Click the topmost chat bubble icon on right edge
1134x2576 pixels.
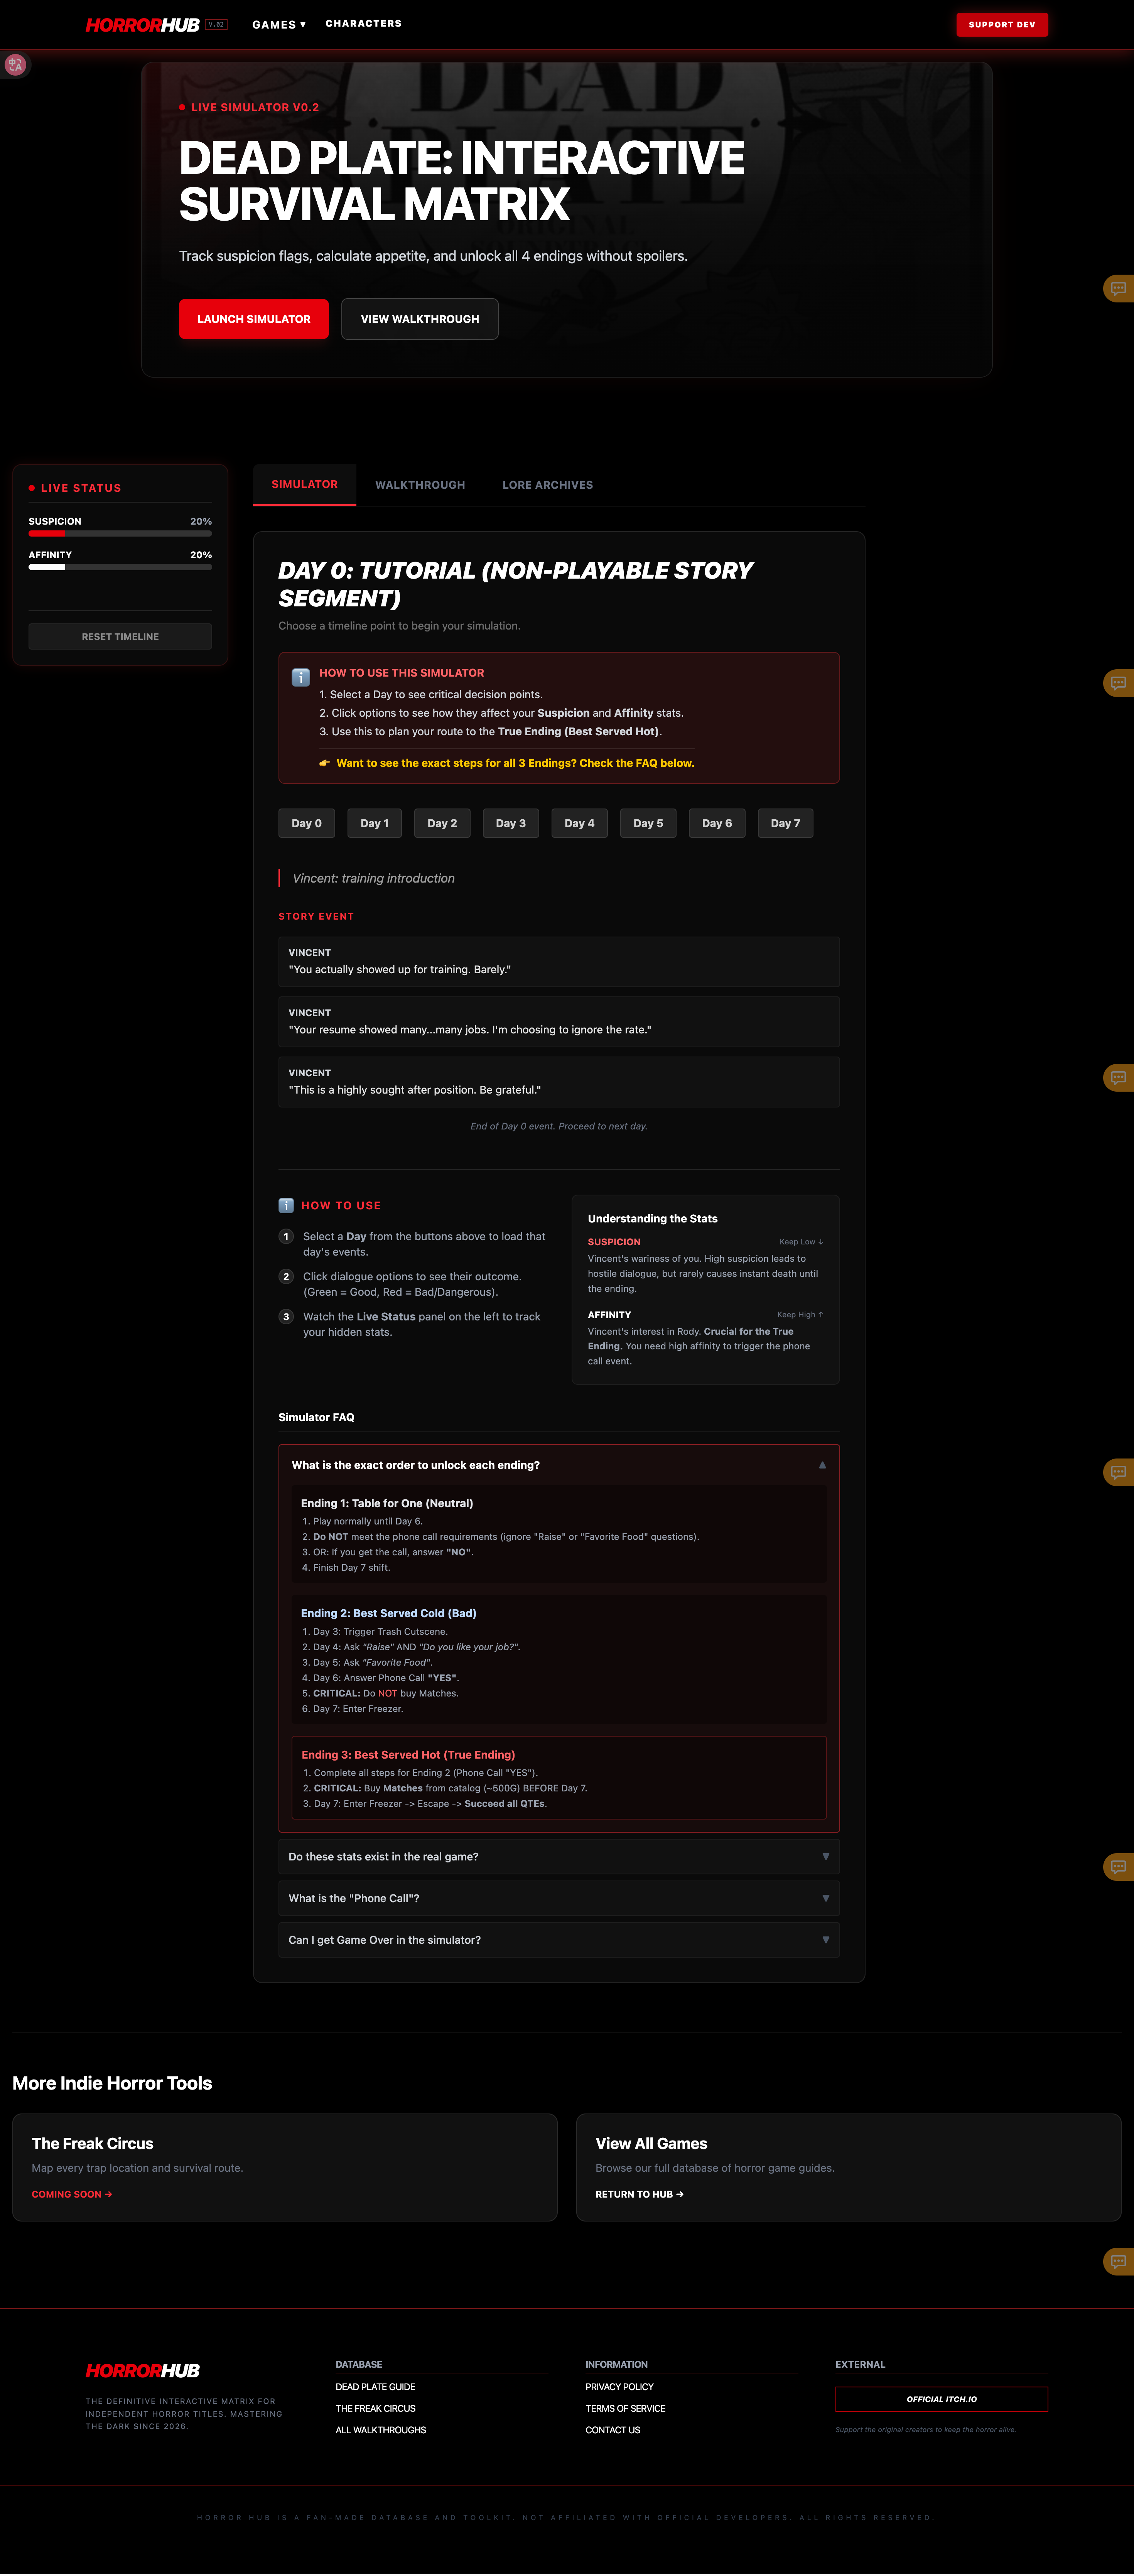[x=1118, y=289]
